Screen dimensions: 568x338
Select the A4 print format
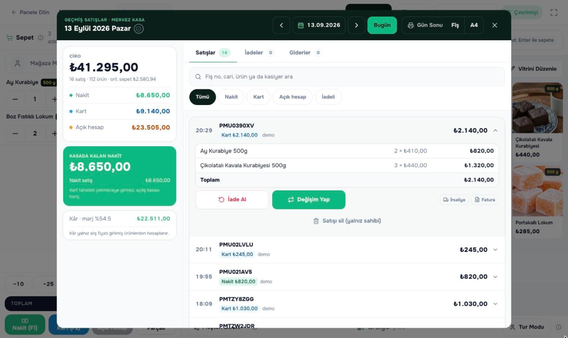(474, 25)
